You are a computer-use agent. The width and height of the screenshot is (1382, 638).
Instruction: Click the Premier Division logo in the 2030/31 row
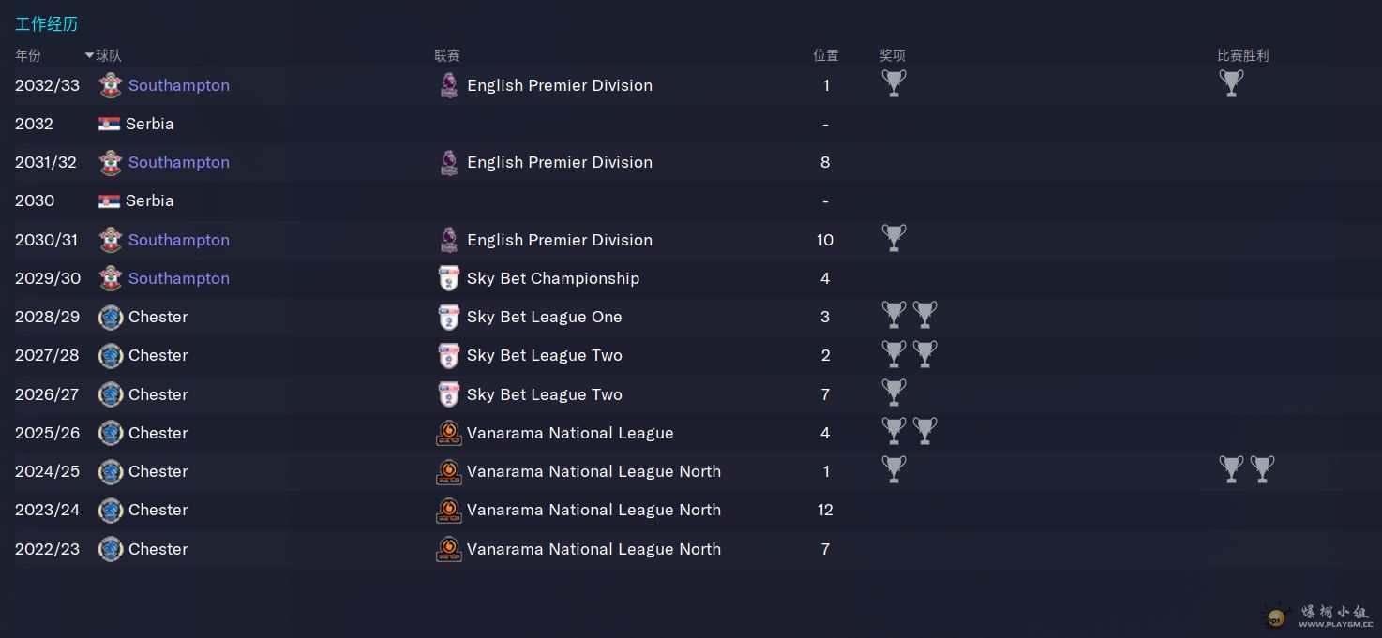click(449, 240)
